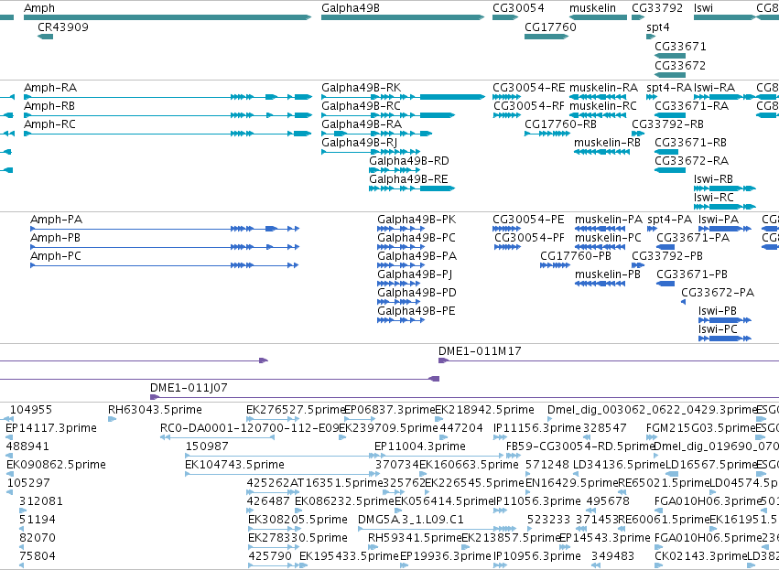Click EST EP11004.3prime
The height and width of the screenshot is (570, 779).
pyautogui.click(x=420, y=446)
